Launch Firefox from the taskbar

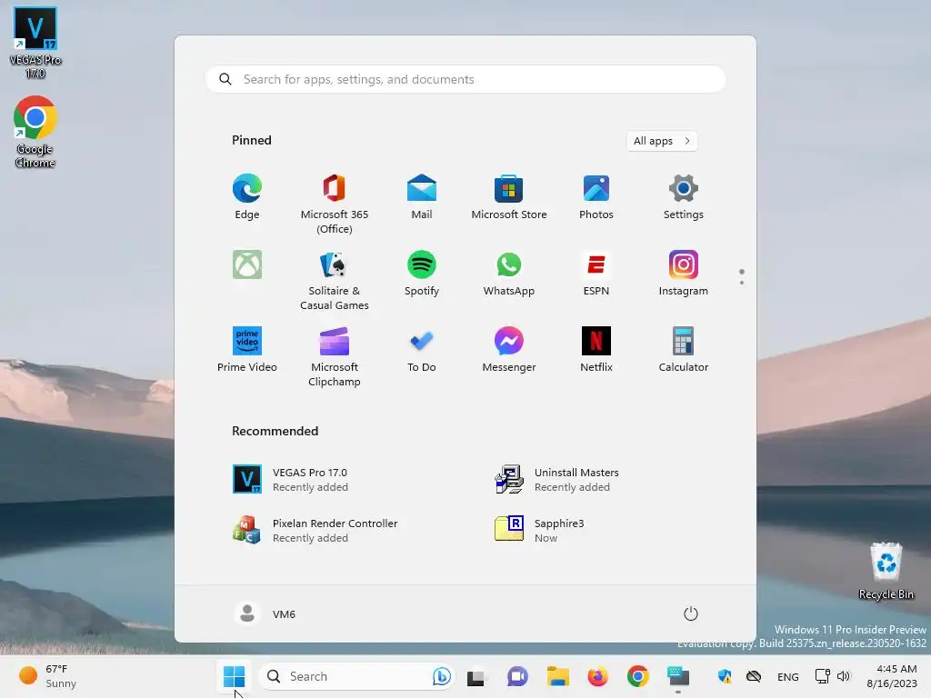[598, 676]
